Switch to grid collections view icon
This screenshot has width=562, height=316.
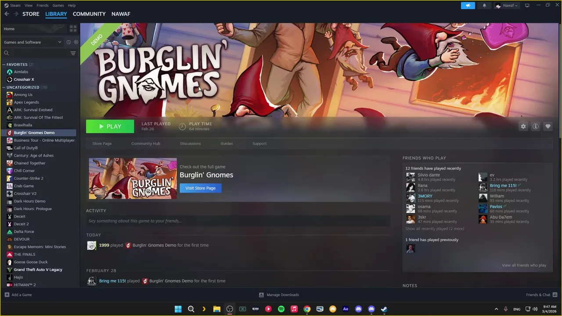pyautogui.click(x=73, y=29)
